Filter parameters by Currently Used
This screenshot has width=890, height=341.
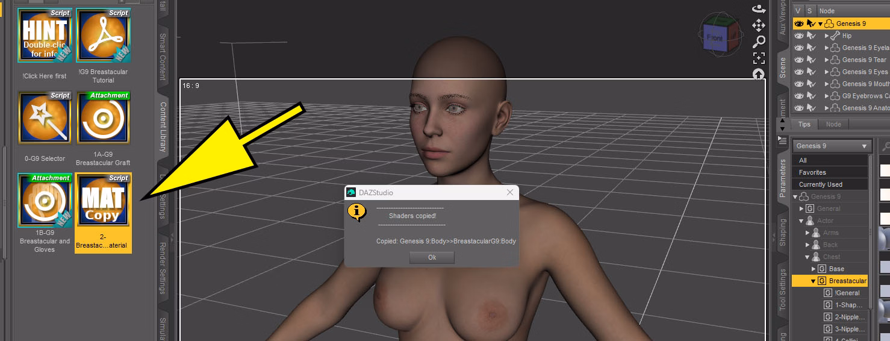(x=830, y=184)
